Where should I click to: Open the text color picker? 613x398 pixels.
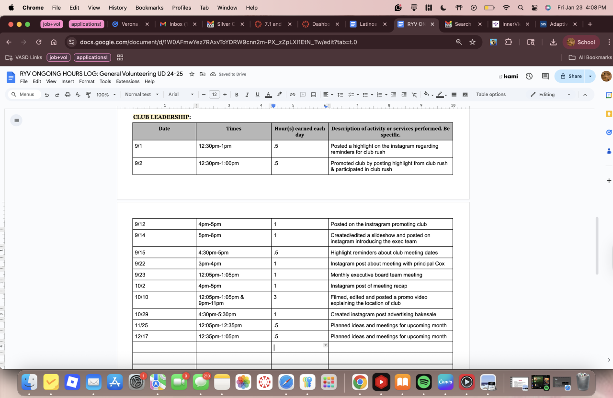point(269,95)
